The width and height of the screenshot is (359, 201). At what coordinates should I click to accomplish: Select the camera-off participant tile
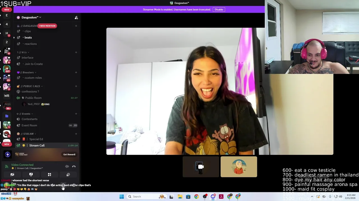201,167
